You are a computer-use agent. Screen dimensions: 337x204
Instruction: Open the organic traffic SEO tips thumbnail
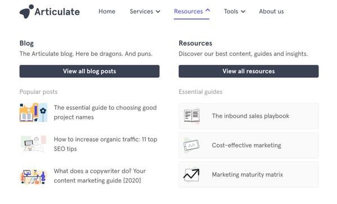(x=34, y=144)
